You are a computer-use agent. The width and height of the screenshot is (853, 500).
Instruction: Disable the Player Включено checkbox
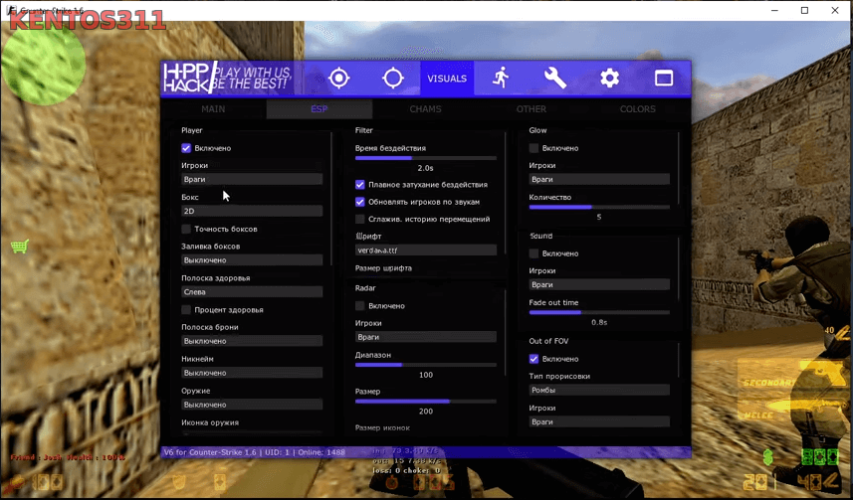pos(186,148)
